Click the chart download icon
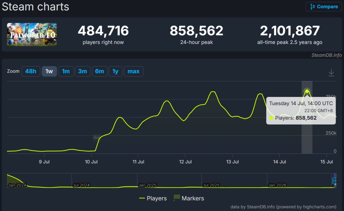This screenshot has height=211, width=344. (x=331, y=72)
